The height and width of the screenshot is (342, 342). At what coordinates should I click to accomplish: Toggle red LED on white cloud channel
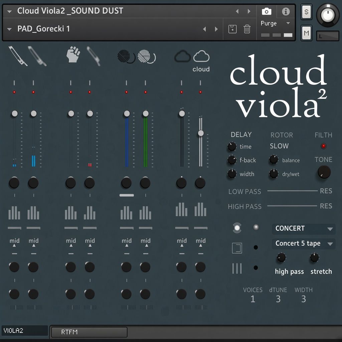pos(200,92)
